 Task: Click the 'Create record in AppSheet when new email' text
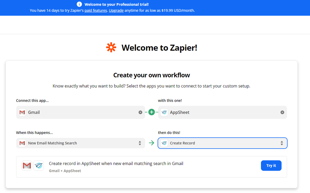116,163
